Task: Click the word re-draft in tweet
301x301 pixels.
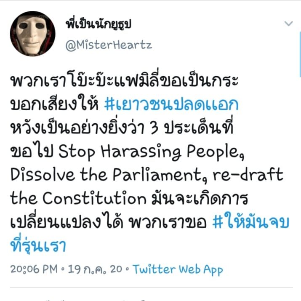Action: pyautogui.click(x=248, y=174)
